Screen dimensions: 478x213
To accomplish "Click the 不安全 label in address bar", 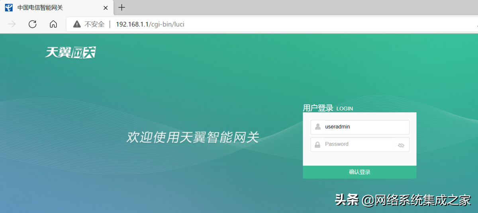I will pyautogui.click(x=94, y=24).
